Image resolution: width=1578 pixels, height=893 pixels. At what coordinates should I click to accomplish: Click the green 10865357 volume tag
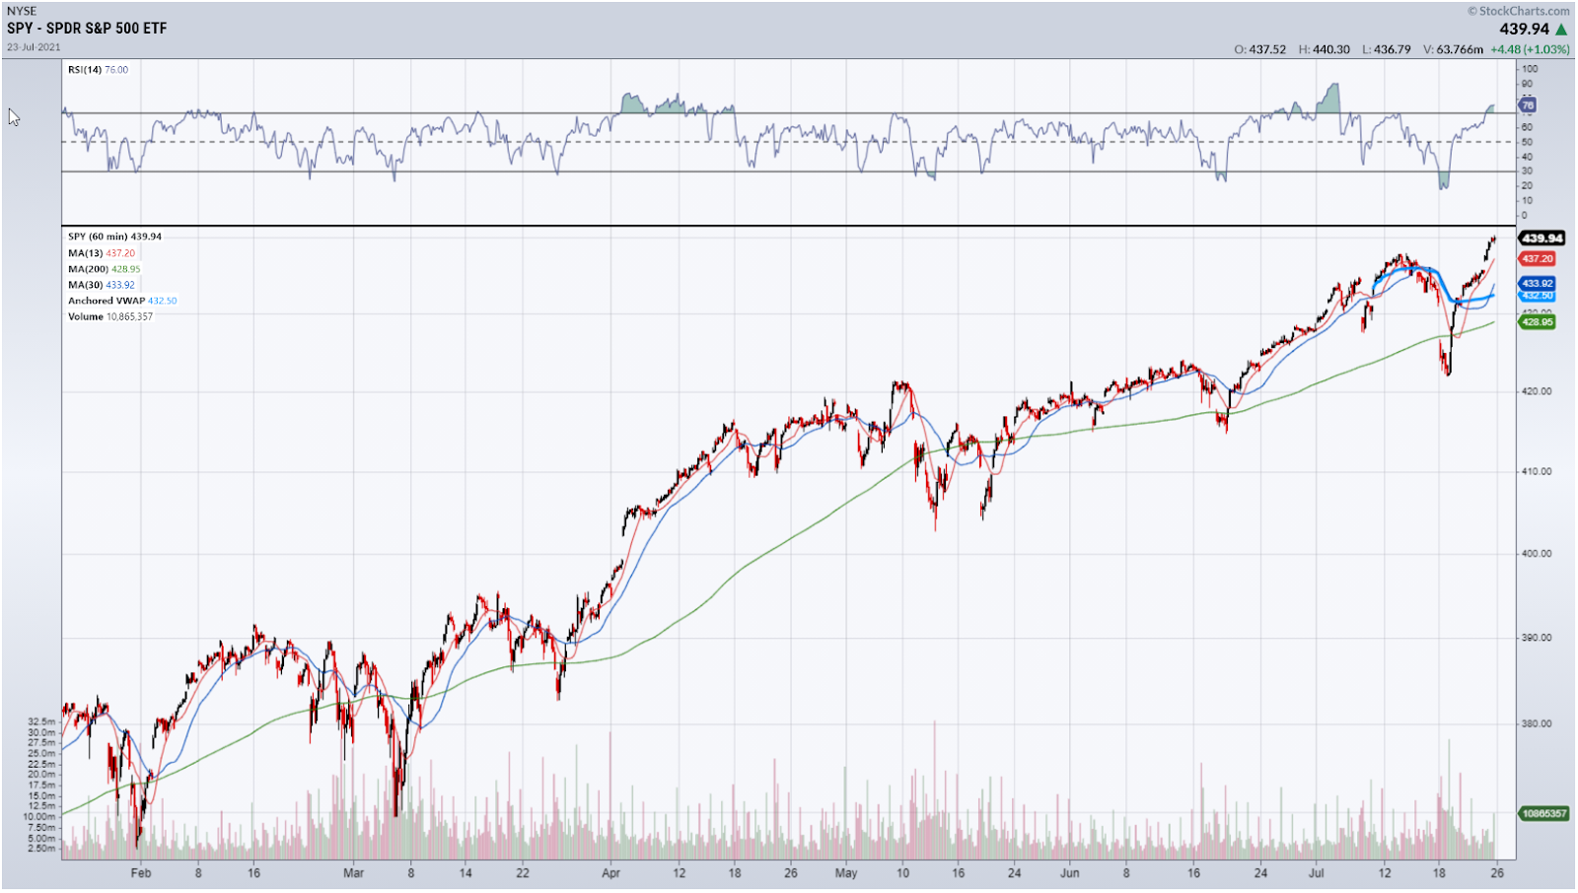1543,814
